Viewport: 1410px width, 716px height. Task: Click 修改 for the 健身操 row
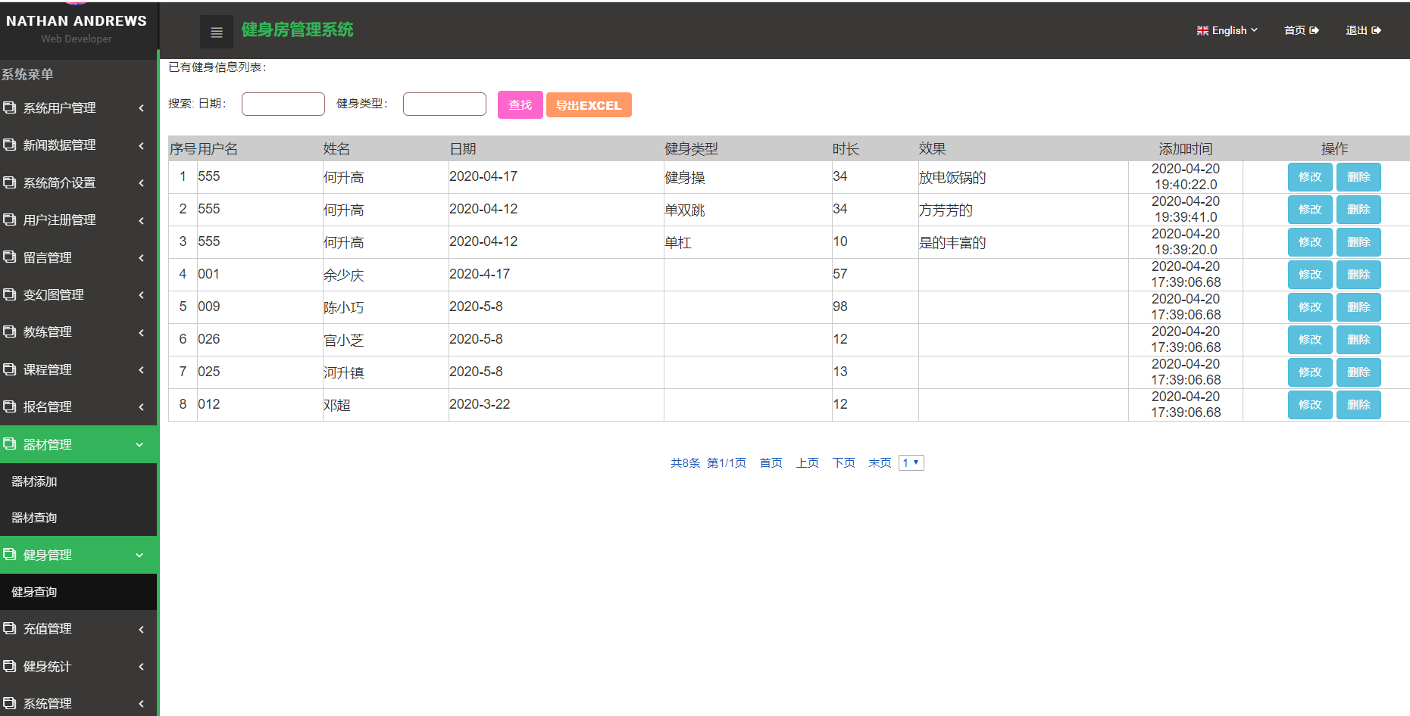(1310, 177)
